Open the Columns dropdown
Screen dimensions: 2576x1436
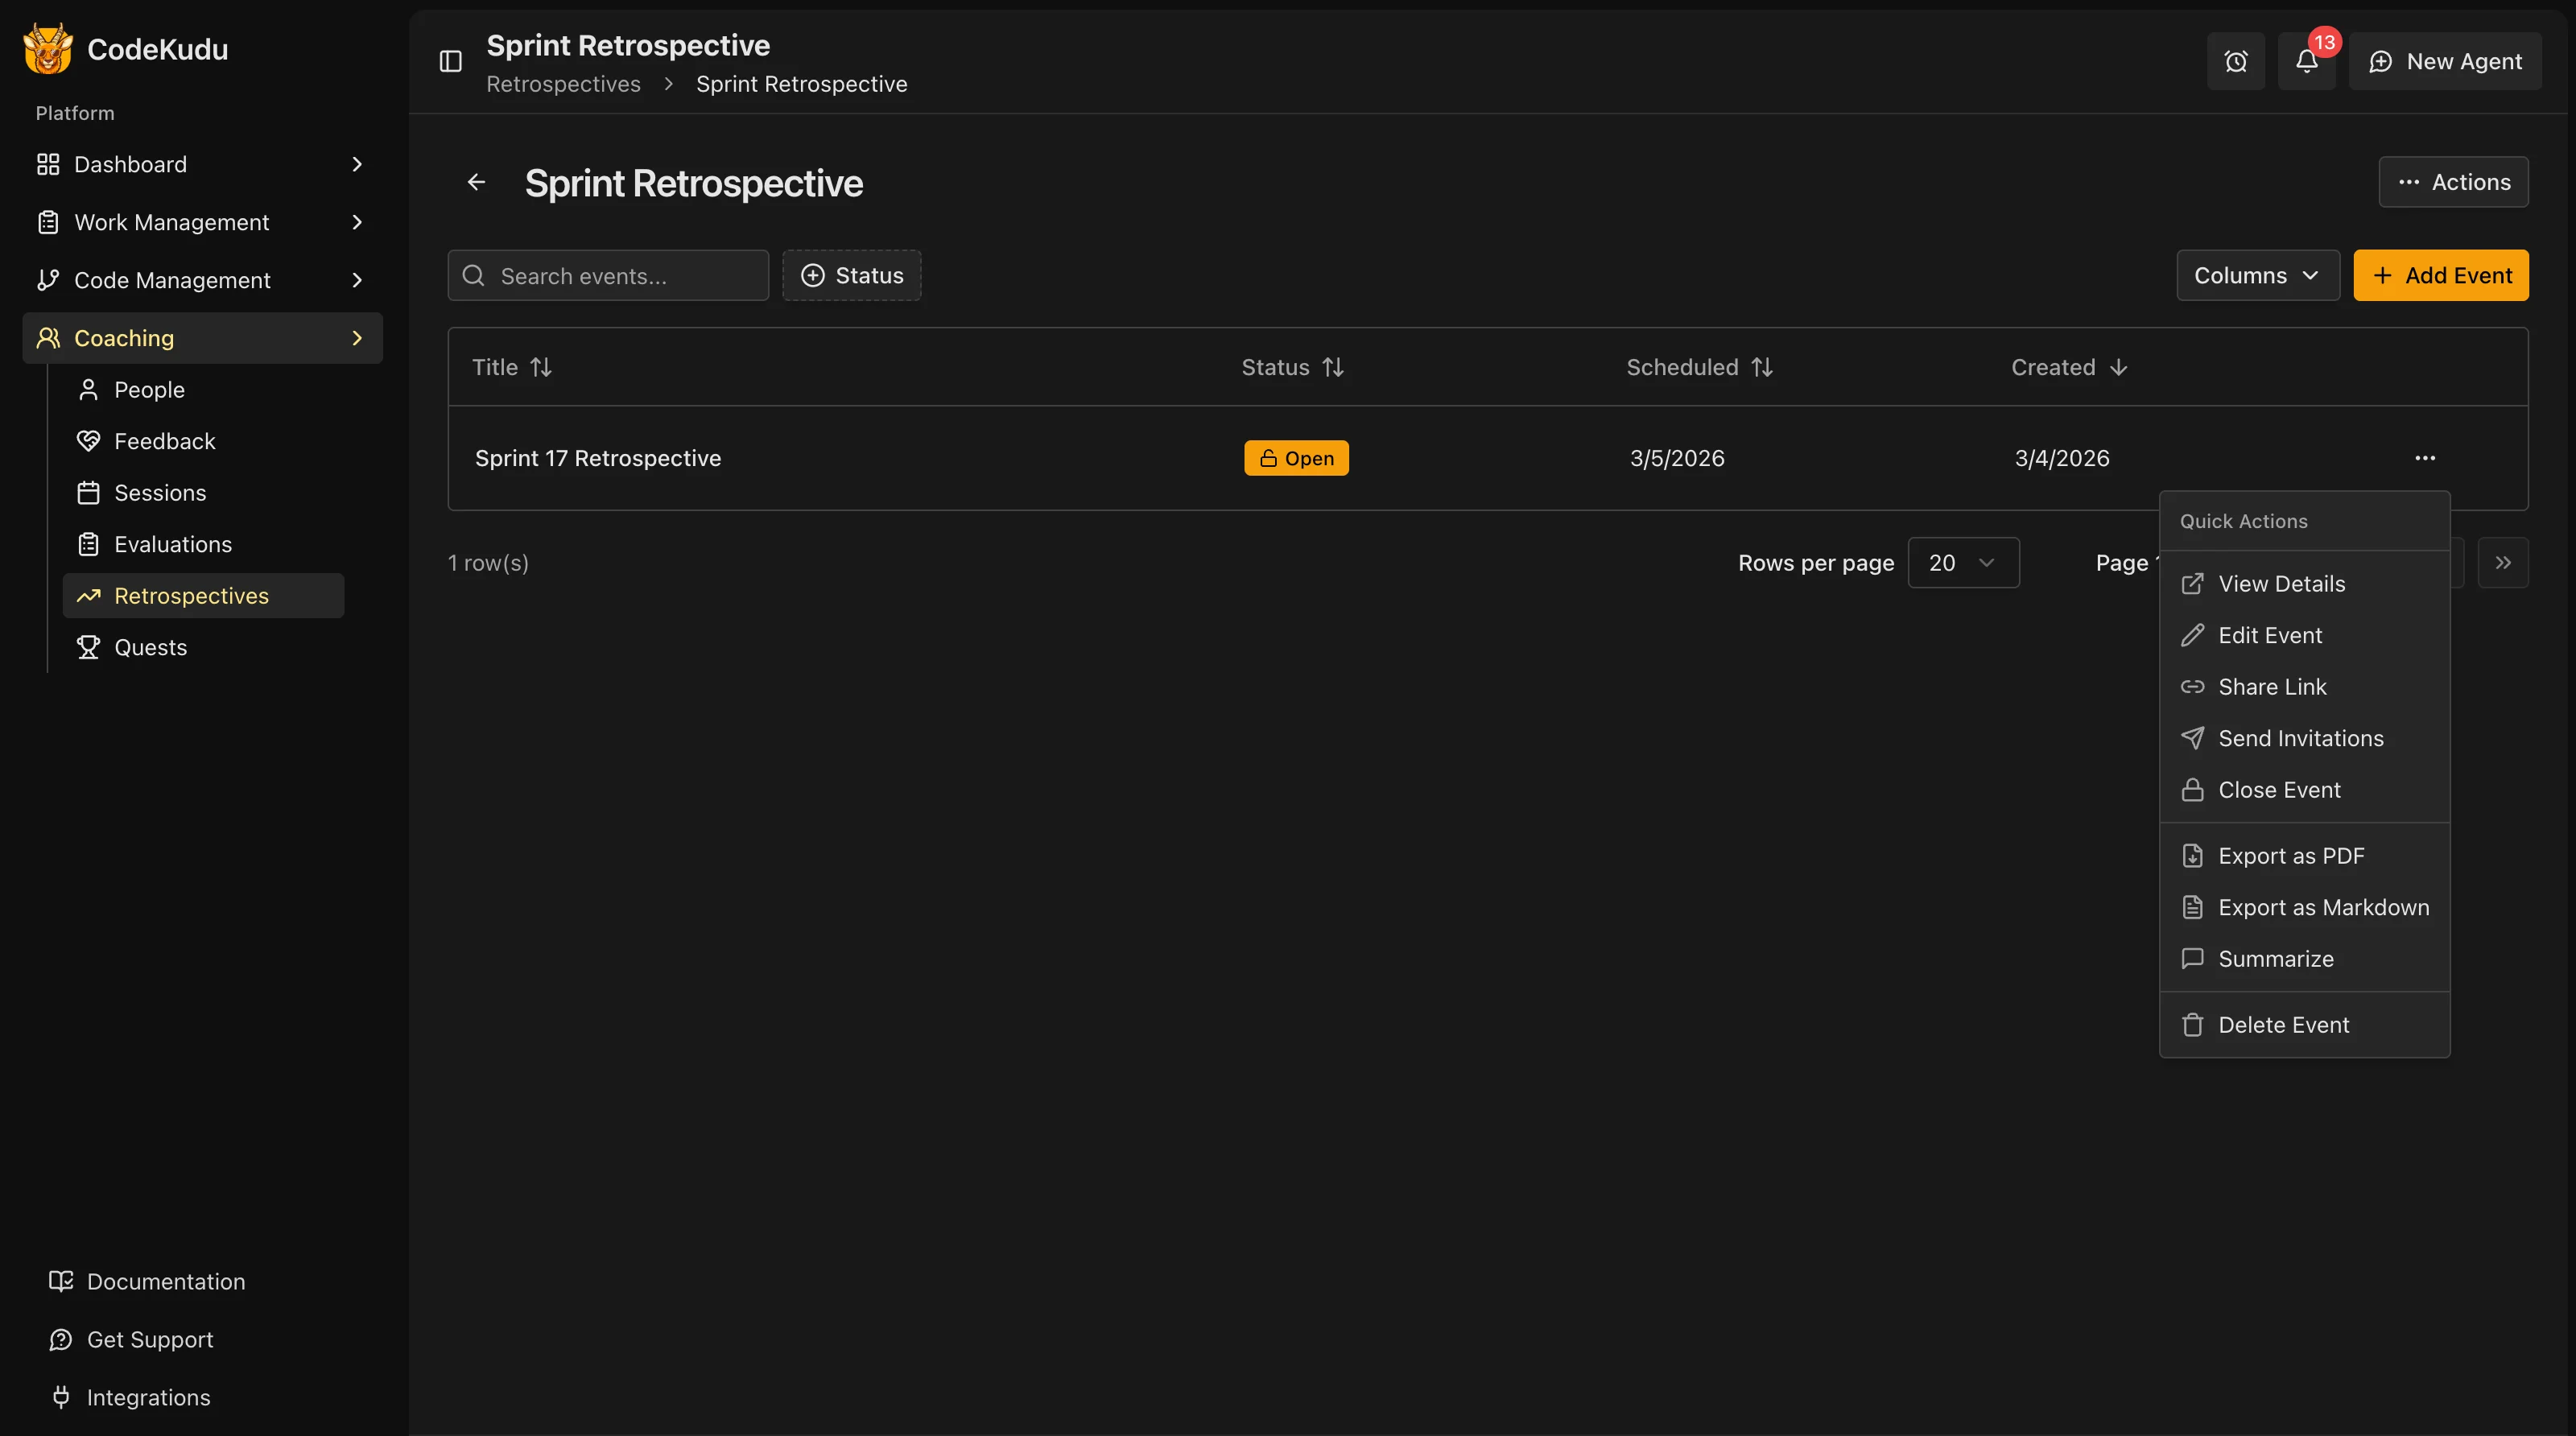click(x=2257, y=275)
